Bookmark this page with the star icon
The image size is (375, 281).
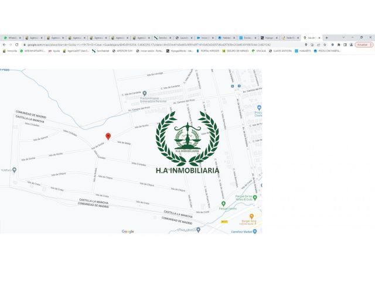(325, 44)
